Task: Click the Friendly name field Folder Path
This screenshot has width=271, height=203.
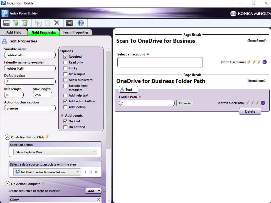Action: [30, 68]
